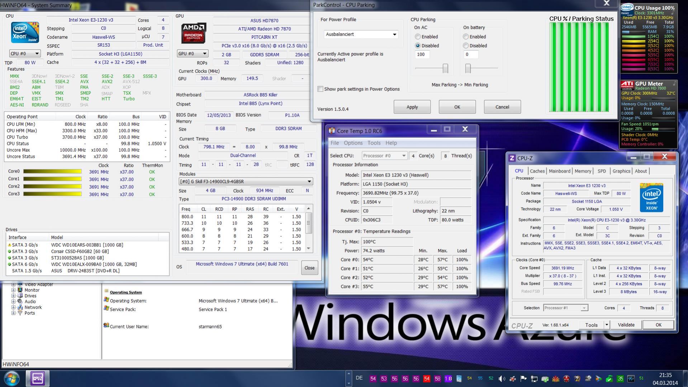Screen dimensions: 688x387
Task: Select Disabled under On AC parking
Action: tap(418, 46)
